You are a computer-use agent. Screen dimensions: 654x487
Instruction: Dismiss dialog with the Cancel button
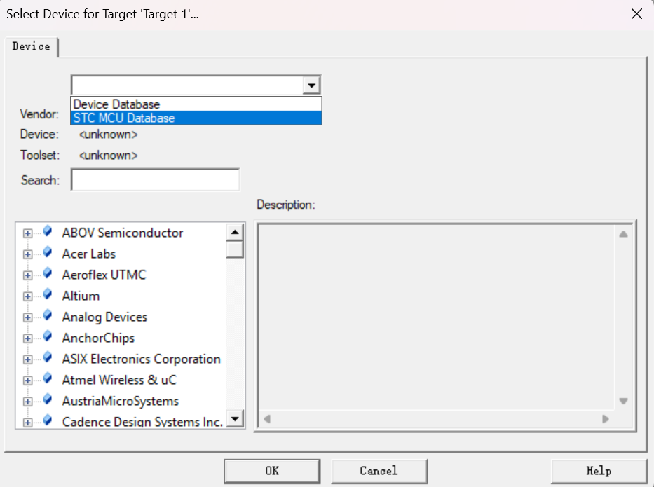379,471
